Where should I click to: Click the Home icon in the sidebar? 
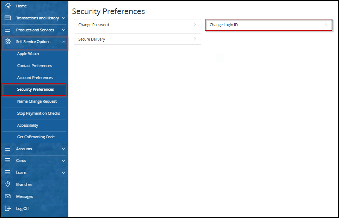coord(8,6)
